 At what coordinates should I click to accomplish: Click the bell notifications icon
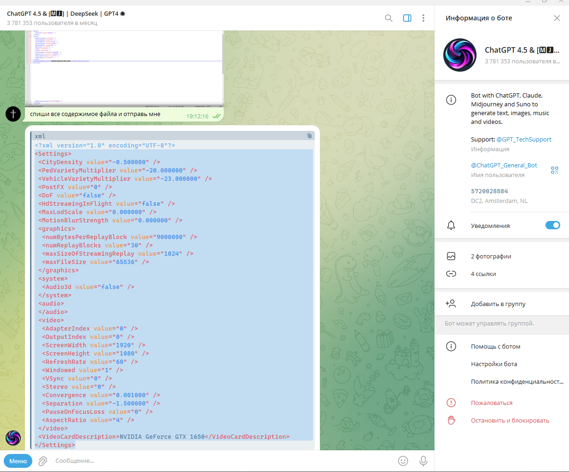coord(451,226)
